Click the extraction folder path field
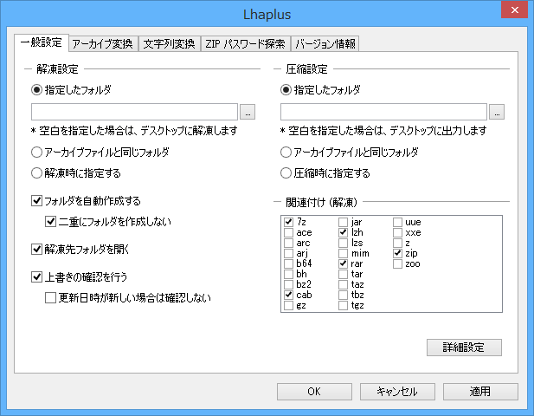Viewport: 534px width, 416px height. (x=134, y=112)
